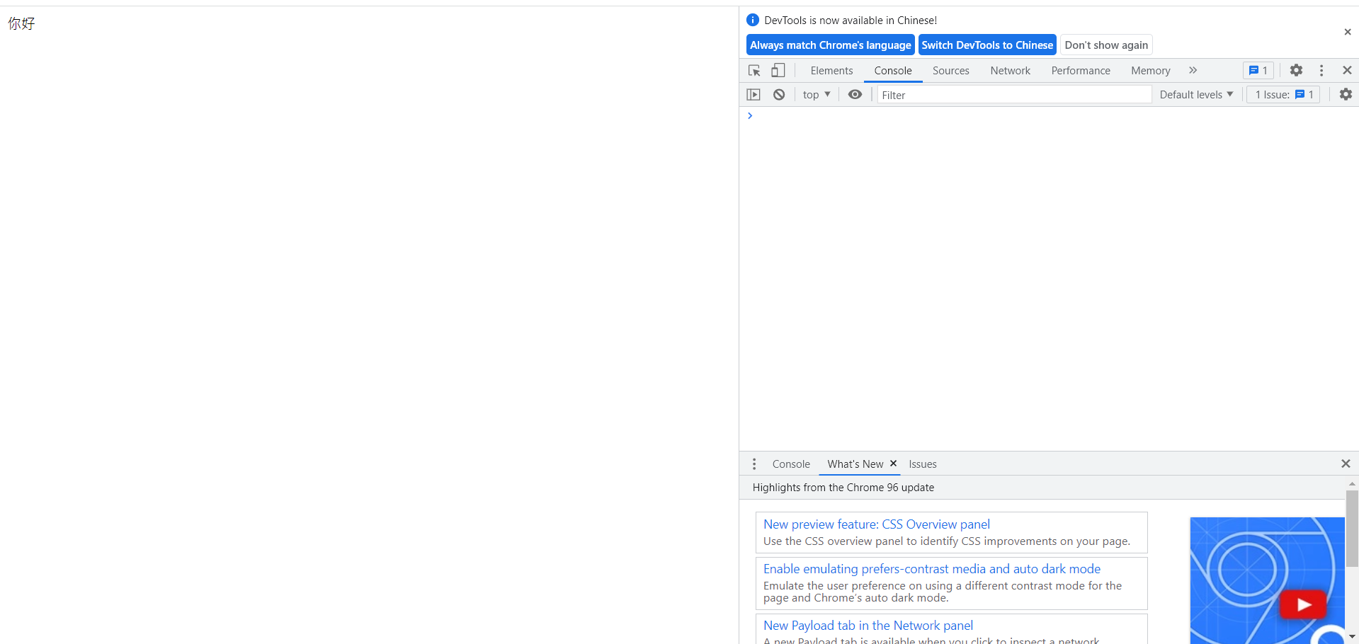Switch to the Console panel tab

pyautogui.click(x=893, y=71)
